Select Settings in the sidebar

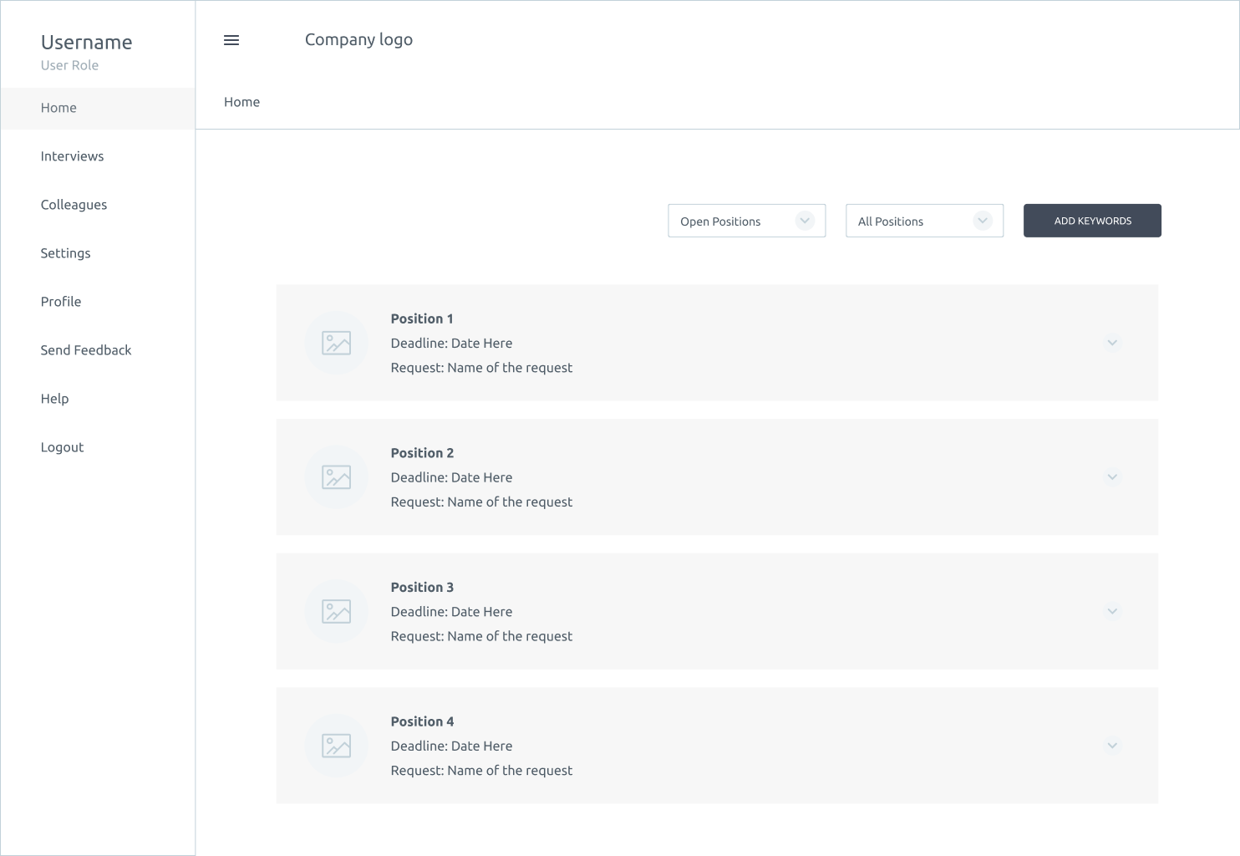pos(66,253)
